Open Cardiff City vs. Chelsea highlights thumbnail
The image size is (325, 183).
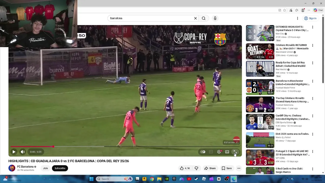[260, 122]
